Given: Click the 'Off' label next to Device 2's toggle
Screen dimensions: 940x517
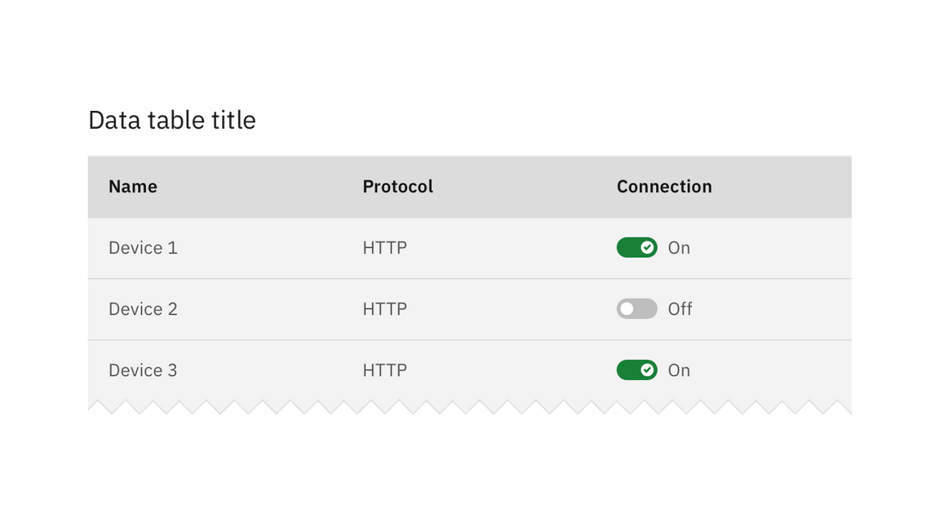Looking at the screenshot, I should pos(681,309).
